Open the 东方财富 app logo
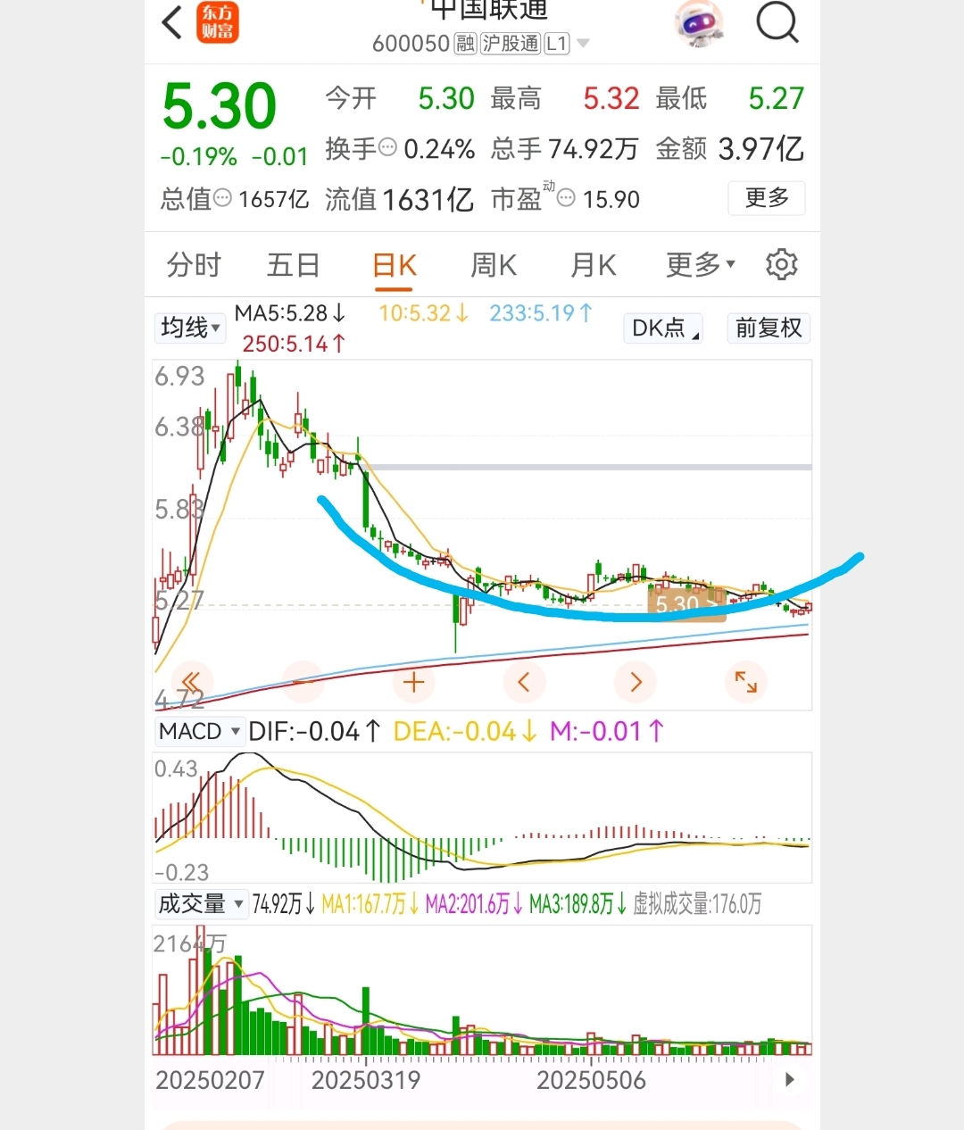 point(218,23)
